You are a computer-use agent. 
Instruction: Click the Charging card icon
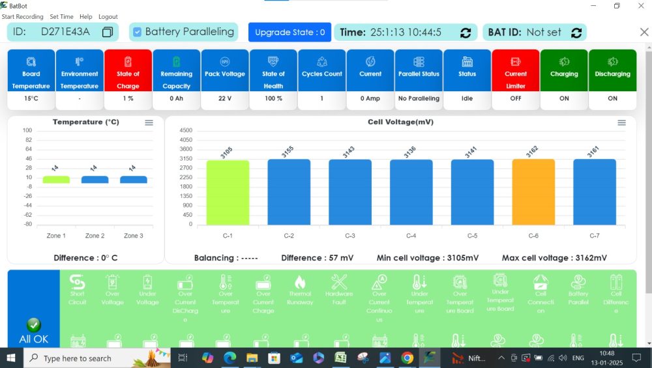click(x=564, y=62)
